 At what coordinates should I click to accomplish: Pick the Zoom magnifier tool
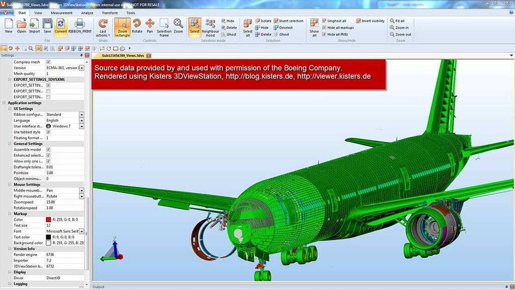pyautogui.click(x=178, y=26)
